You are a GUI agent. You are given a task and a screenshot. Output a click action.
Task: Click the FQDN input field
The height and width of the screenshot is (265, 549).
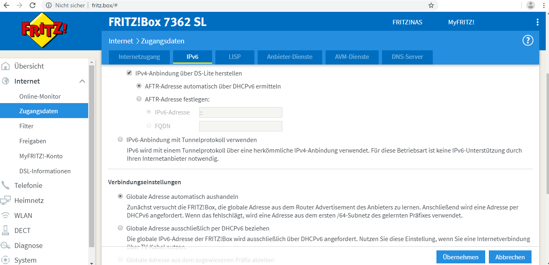coord(241,126)
